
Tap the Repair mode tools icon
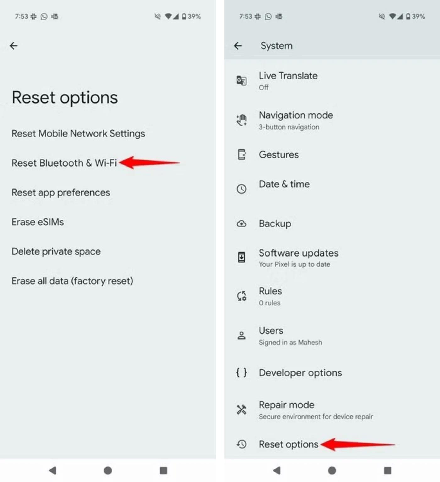coord(241,409)
